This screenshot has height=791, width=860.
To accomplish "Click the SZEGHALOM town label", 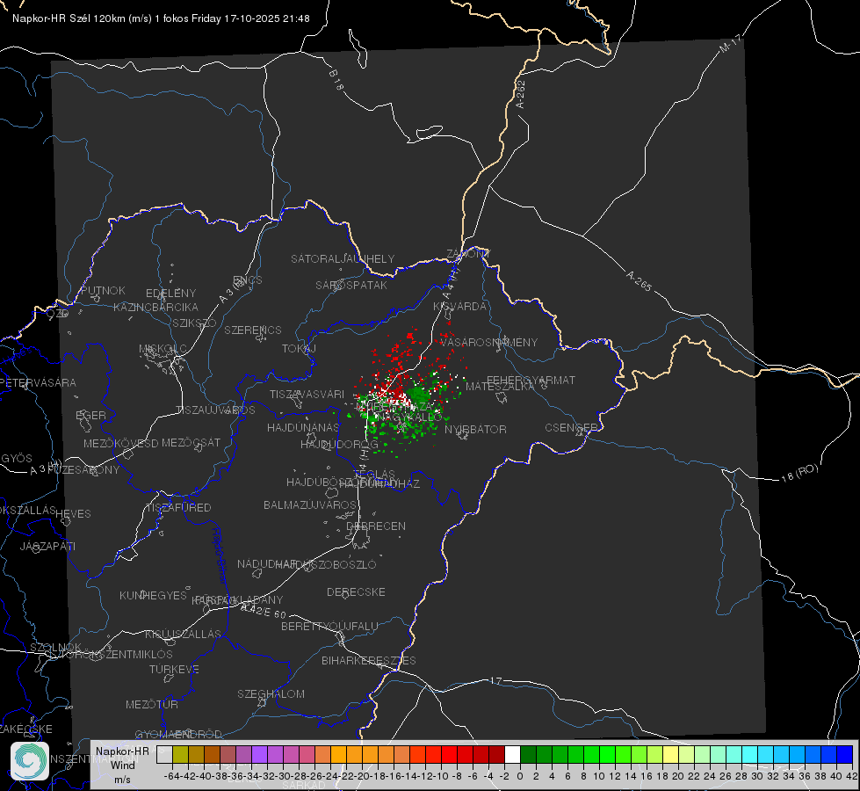I will coord(271,693).
